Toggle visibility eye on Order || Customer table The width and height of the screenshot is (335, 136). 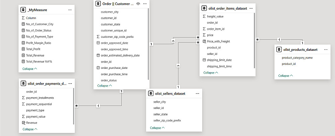[138, 4]
